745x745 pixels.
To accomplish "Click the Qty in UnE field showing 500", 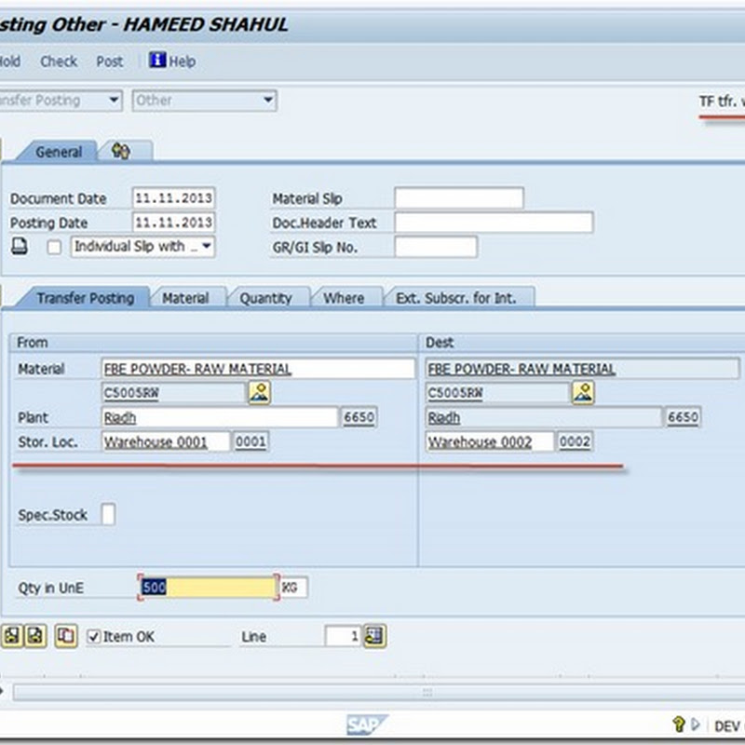I will (209, 588).
